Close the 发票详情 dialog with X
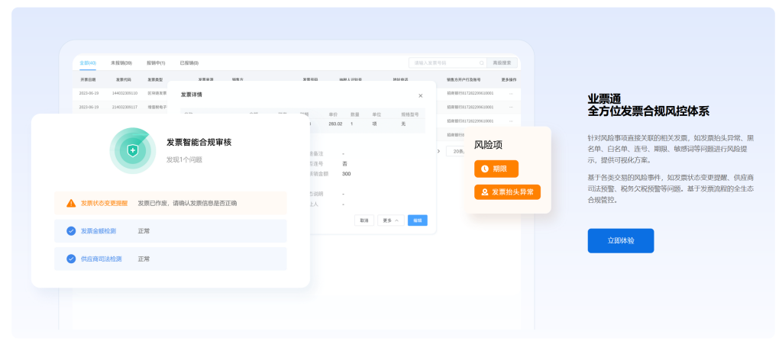 click(420, 95)
